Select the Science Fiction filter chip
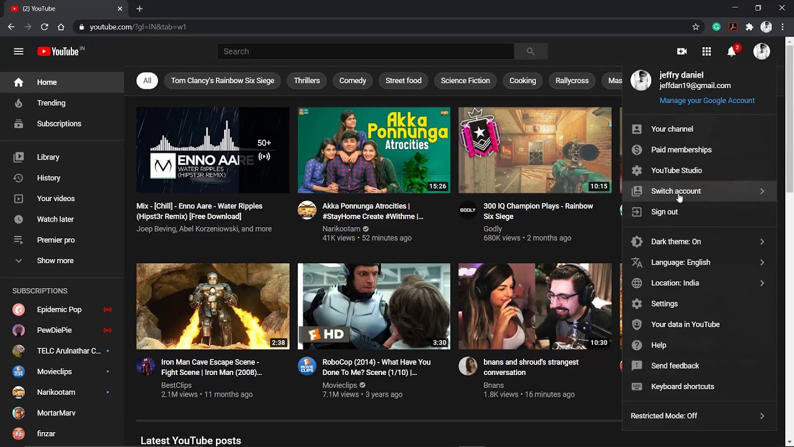Screen dimensions: 794x447 465,81
